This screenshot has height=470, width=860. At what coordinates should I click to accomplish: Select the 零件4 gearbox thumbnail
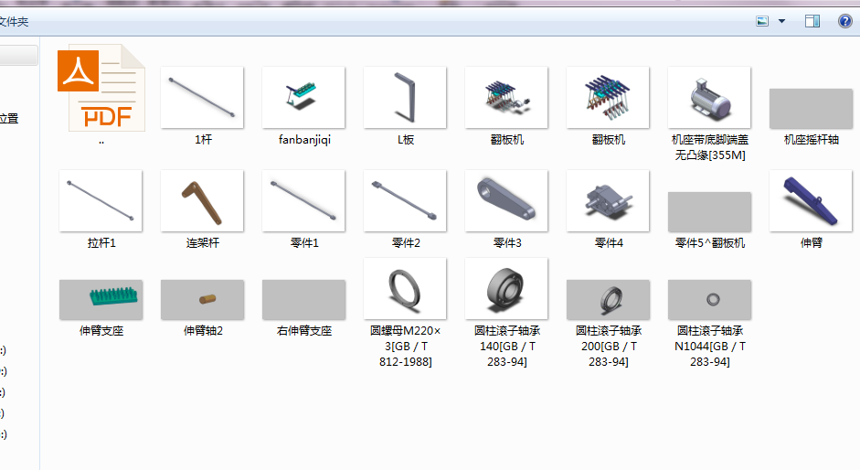click(609, 201)
